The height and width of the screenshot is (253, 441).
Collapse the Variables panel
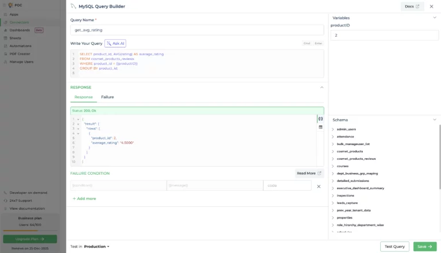point(434,18)
